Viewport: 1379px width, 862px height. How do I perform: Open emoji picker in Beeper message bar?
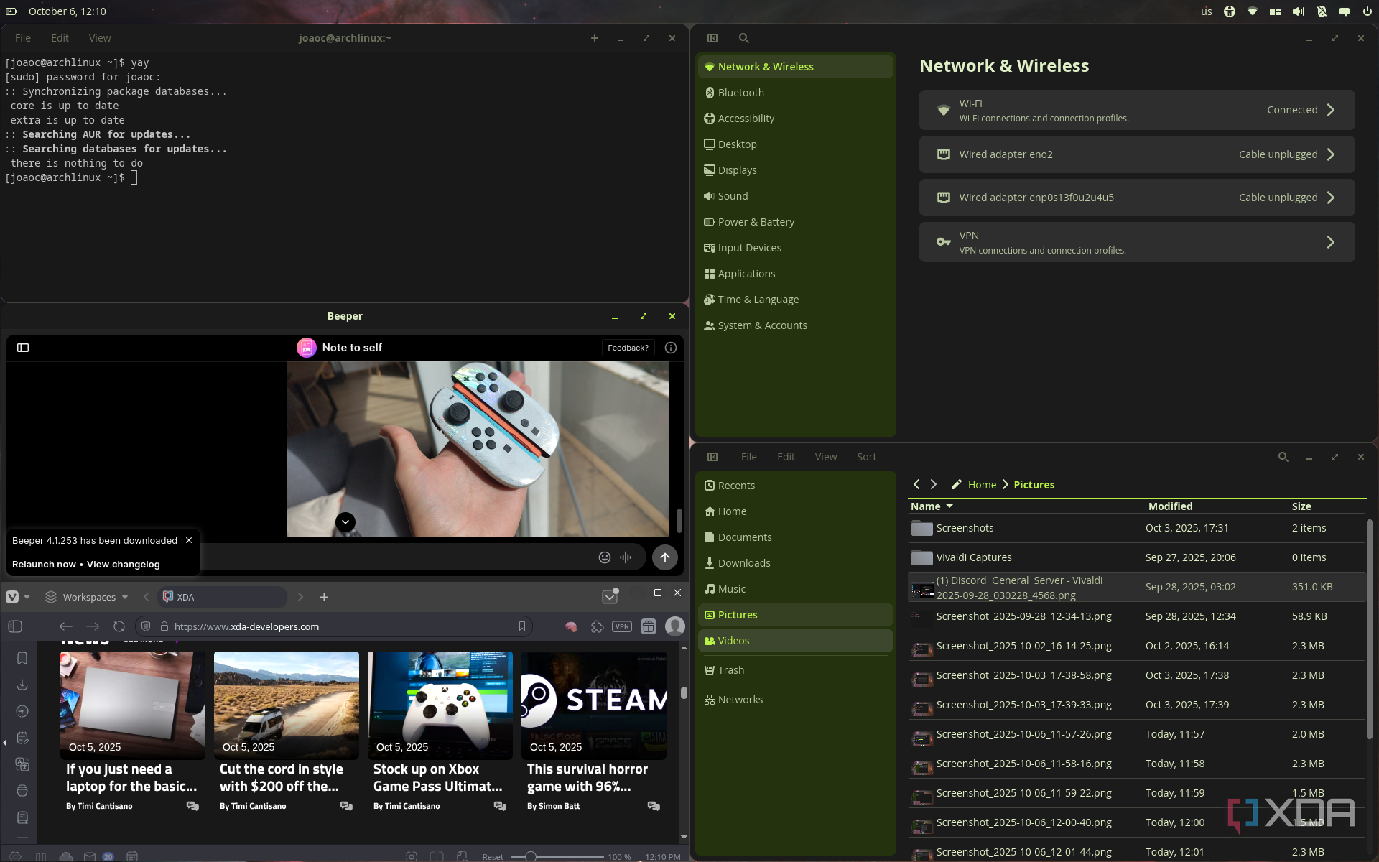click(x=605, y=557)
